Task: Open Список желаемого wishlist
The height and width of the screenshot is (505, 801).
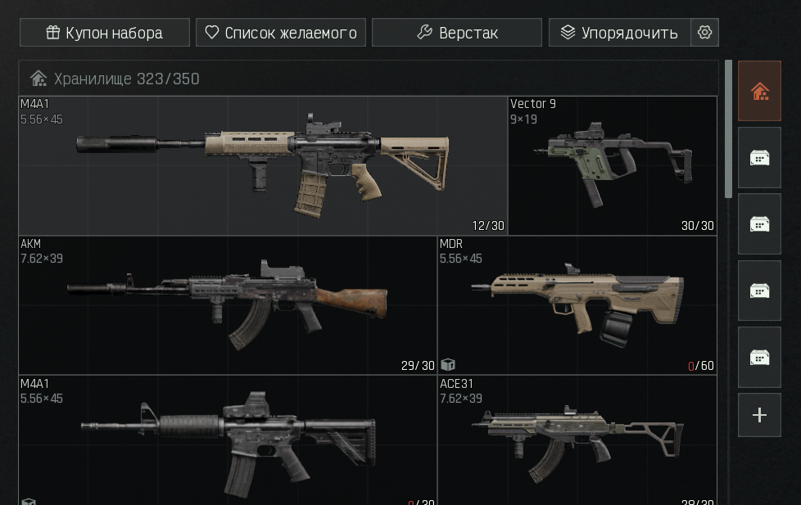Action: [x=281, y=33]
